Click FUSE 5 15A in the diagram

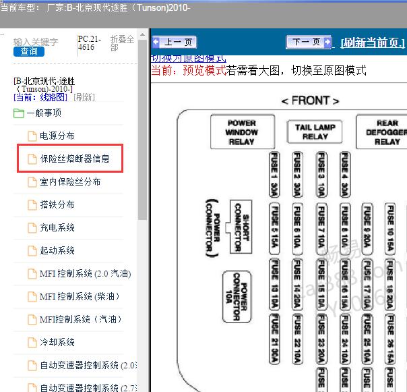[274, 229]
